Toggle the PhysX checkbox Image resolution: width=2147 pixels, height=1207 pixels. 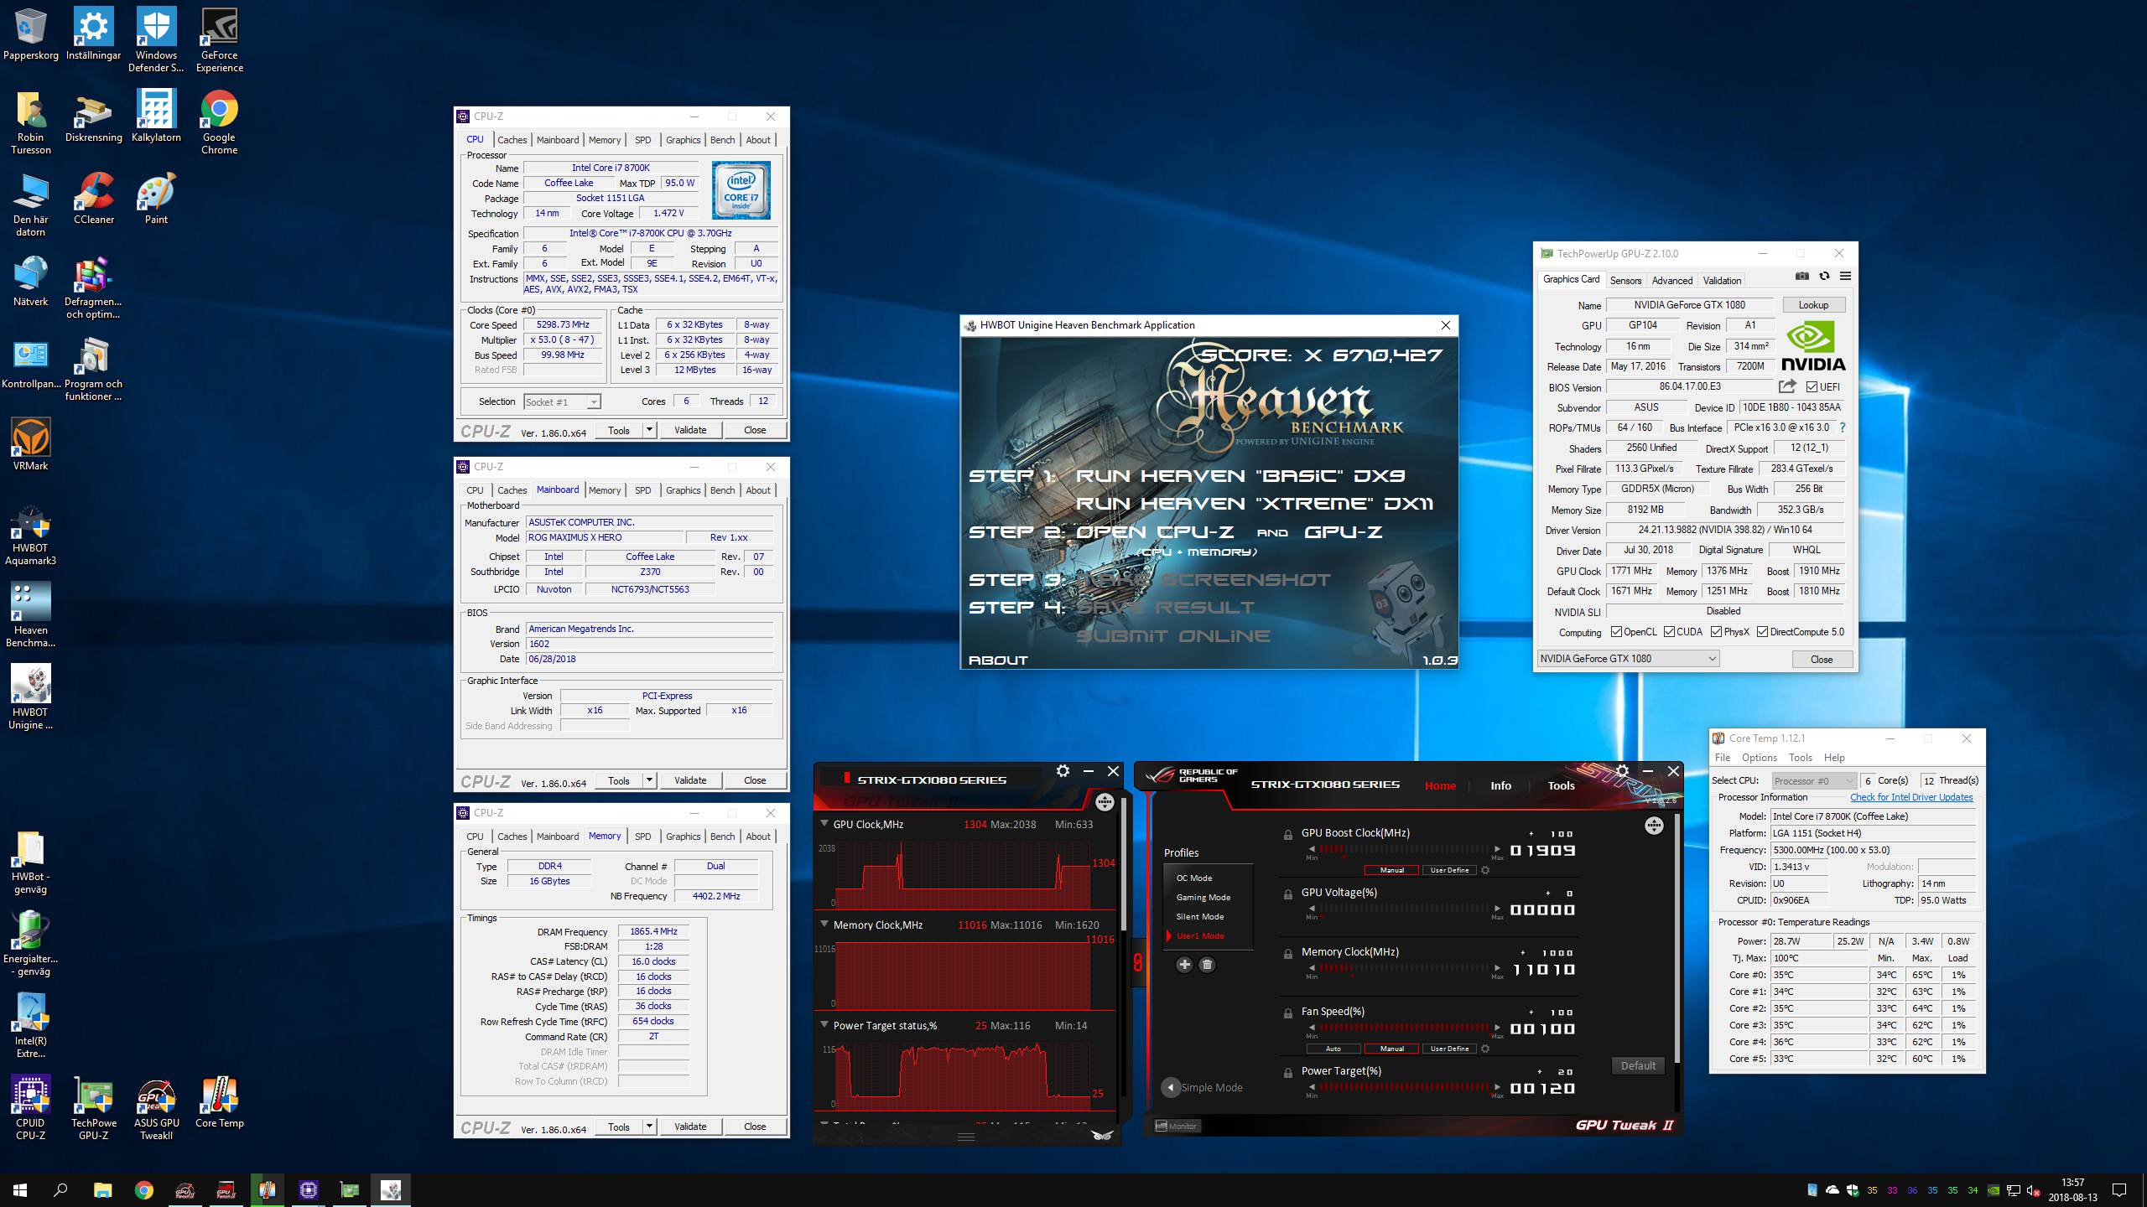[x=1716, y=632]
